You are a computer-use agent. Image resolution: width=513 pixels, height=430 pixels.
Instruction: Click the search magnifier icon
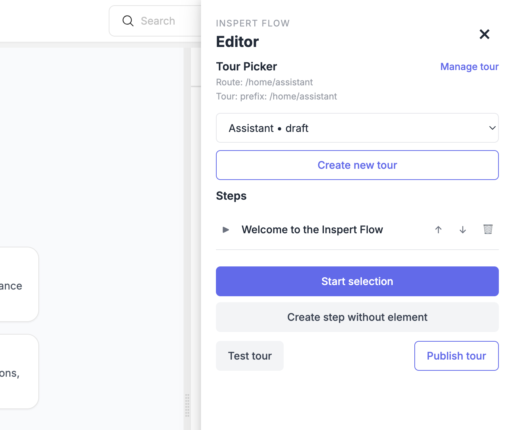pos(128,21)
